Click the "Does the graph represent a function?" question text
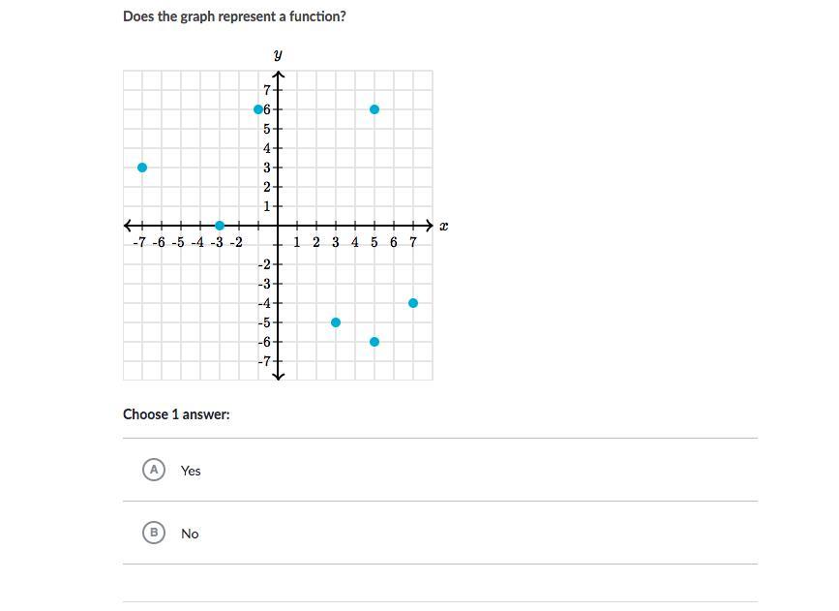This screenshot has width=839, height=611. pos(234,16)
